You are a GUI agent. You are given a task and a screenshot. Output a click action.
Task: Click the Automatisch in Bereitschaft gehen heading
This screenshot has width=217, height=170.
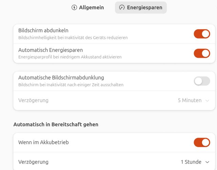coord(56,124)
